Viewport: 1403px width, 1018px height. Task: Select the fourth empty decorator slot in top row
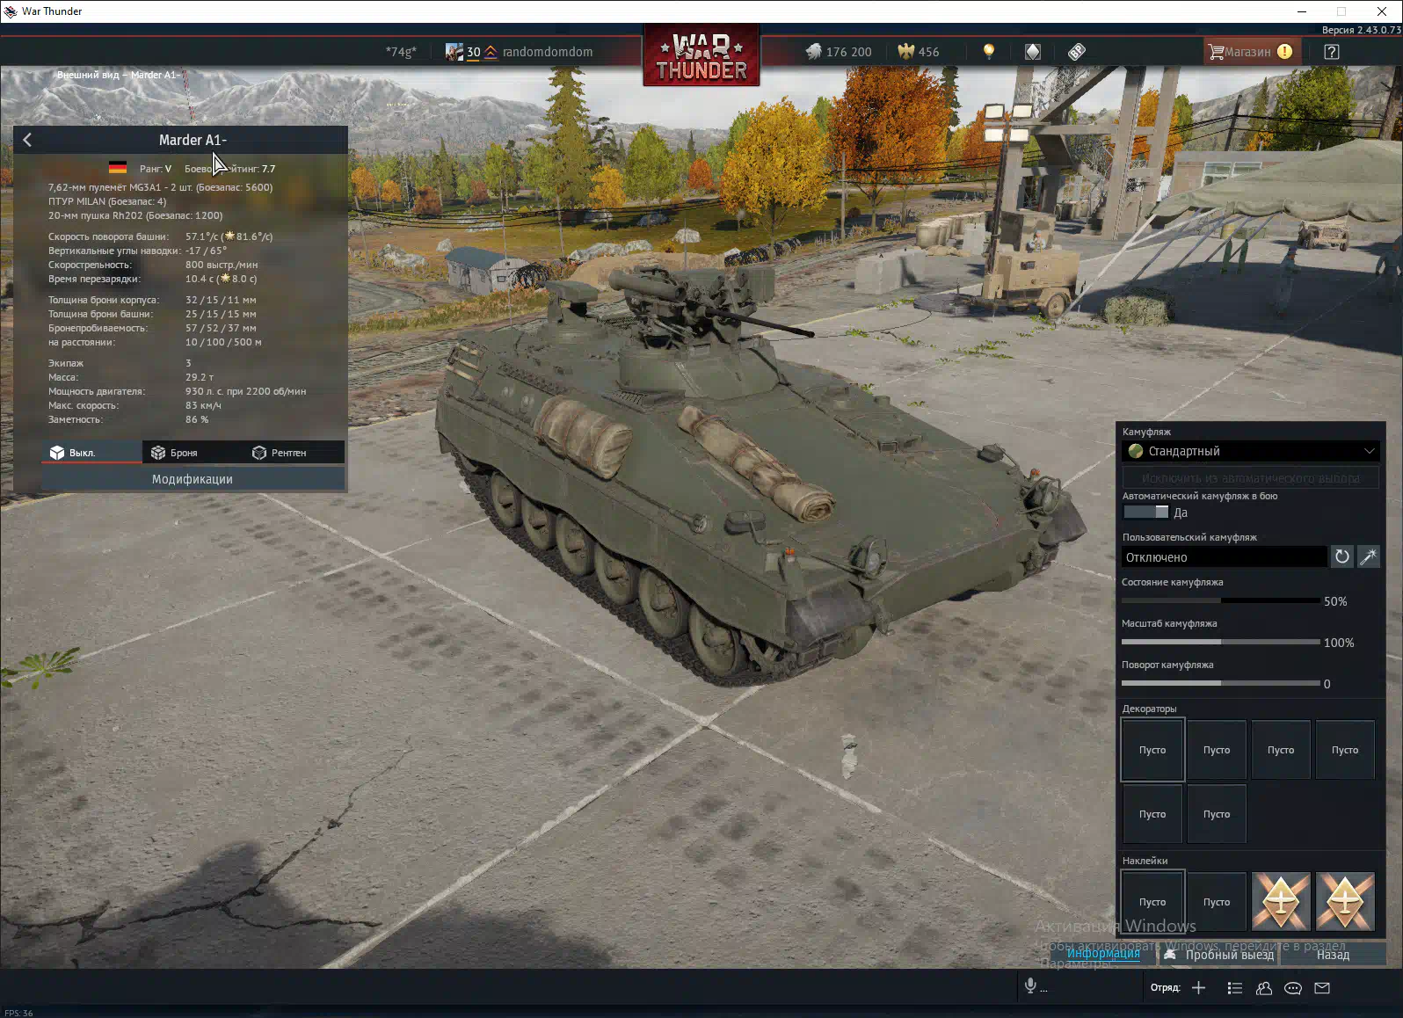1345,750
